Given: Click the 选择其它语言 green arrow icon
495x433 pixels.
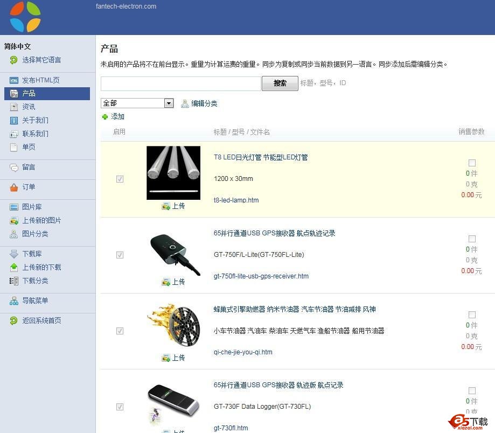Looking at the screenshot, I should click(13, 60).
